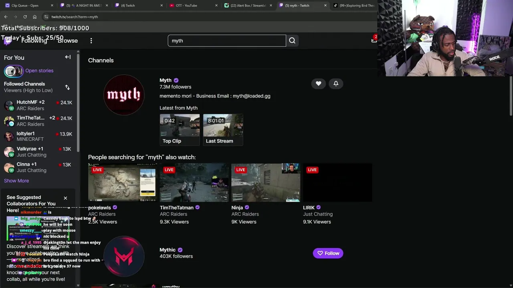Open pokelawls live stream thumbnail

point(122,182)
